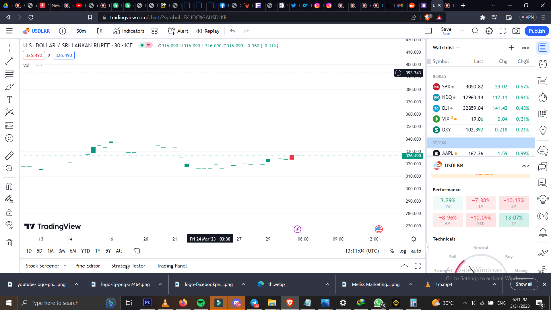Open the Fibonacci retracement tools
The height and width of the screenshot is (310, 551).
(9, 73)
